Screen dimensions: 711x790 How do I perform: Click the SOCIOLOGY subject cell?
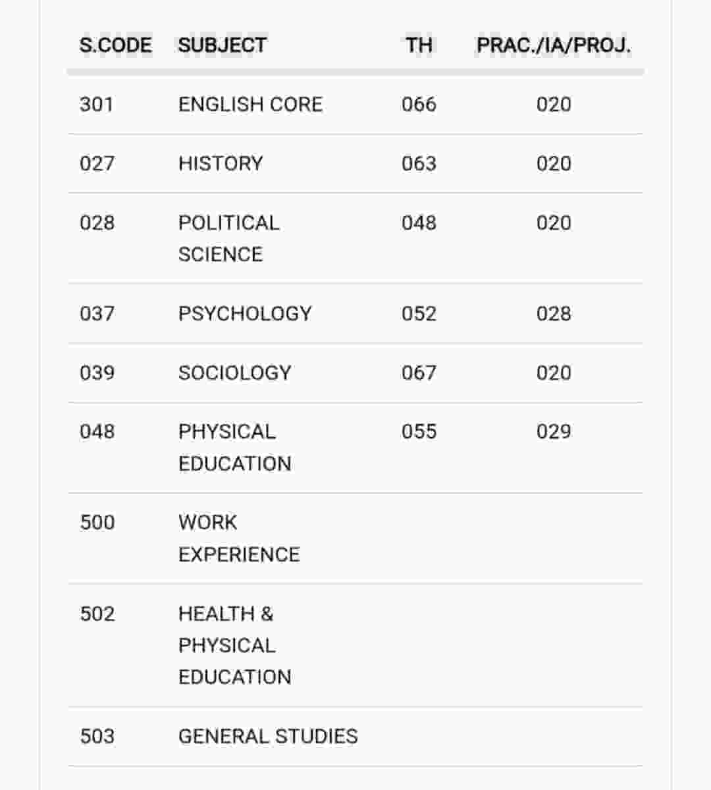click(x=234, y=373)
